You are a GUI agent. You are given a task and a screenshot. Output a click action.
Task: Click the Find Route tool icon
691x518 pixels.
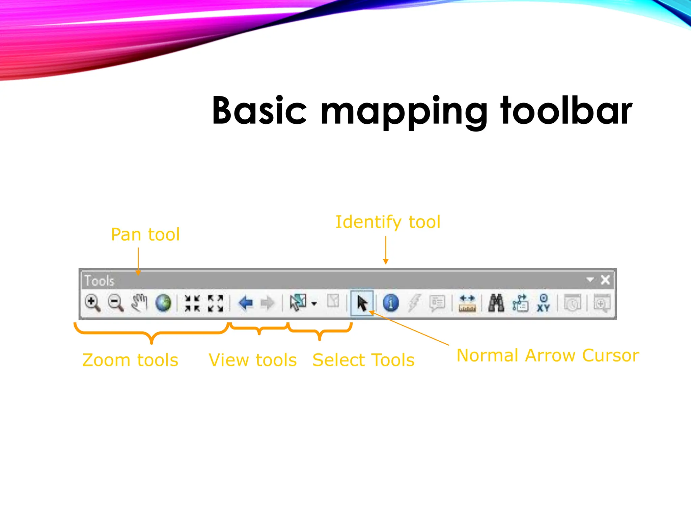pyautogui.click(x=520, y=303)
